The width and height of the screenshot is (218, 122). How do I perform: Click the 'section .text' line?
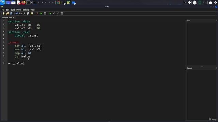[x=19, y=32]
